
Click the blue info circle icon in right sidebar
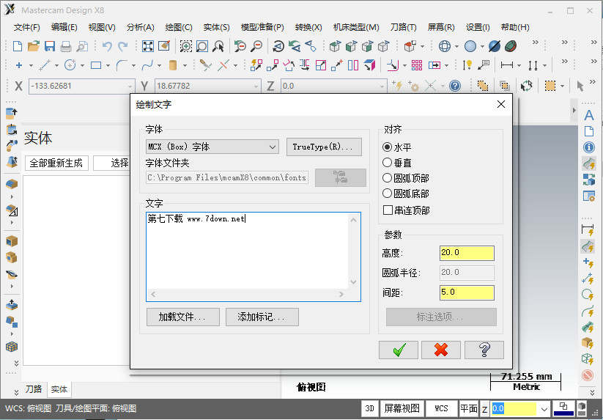click(589, 147)
